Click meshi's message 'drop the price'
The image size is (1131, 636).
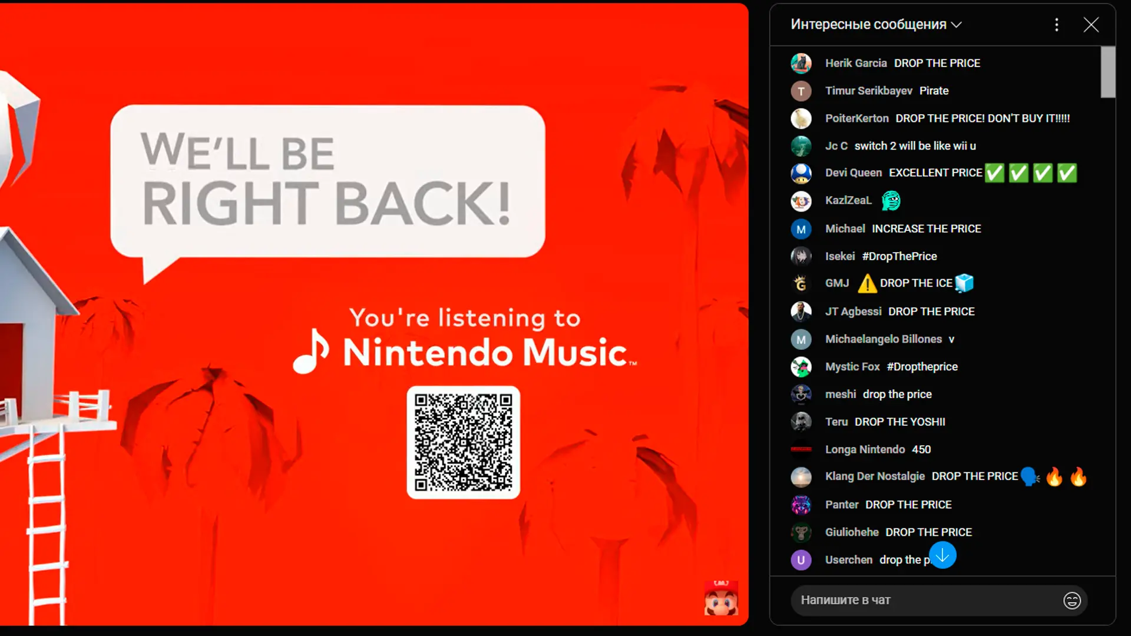tap(897, 394)
